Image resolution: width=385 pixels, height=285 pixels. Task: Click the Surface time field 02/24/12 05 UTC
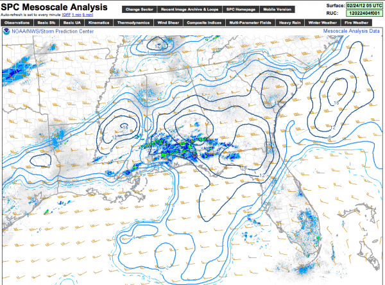click(364, 5)
